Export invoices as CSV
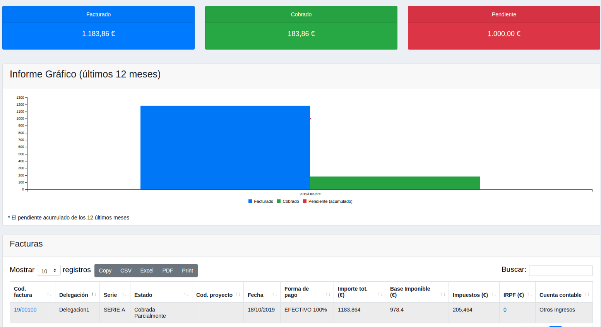601x327 pixels. [126, 271]
